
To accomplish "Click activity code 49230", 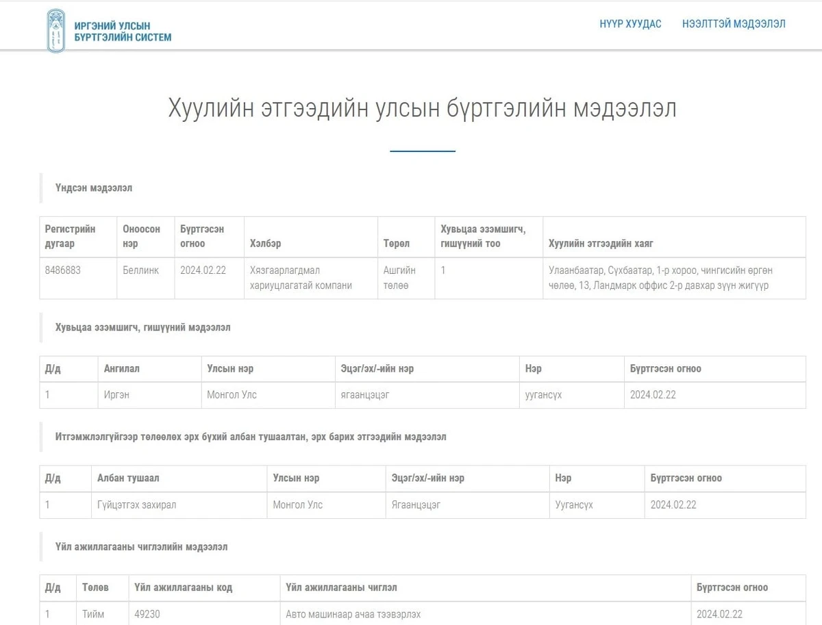I will click(147, 614).
